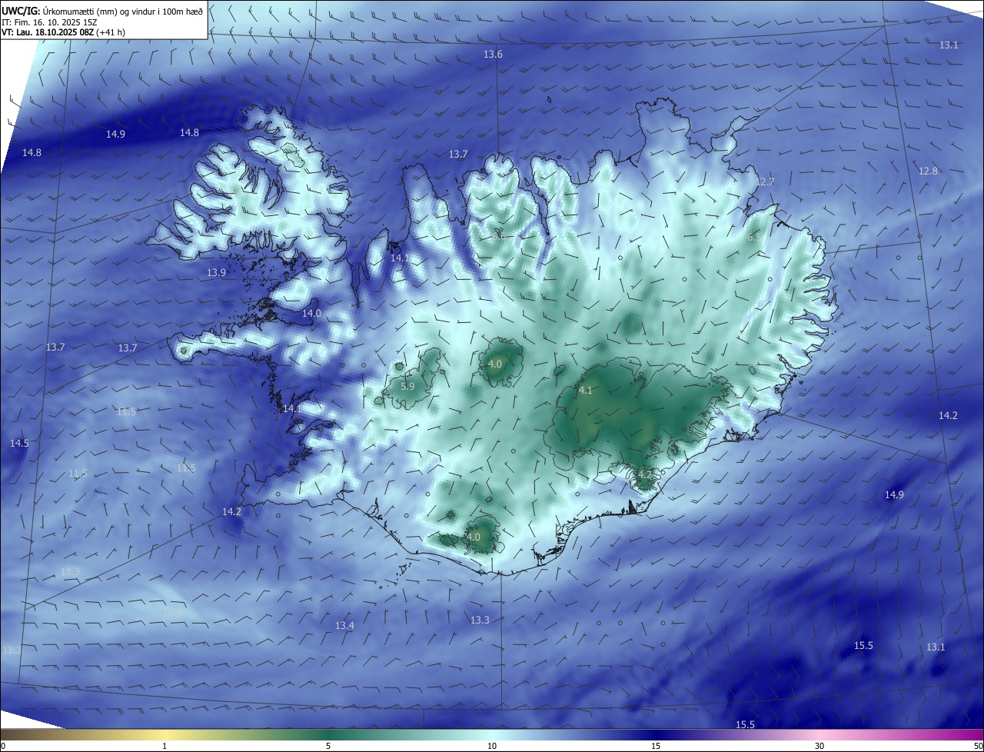Click the 14.5 value label
The width and height of the screenshot is (984, 752).
tap(19, 443)
